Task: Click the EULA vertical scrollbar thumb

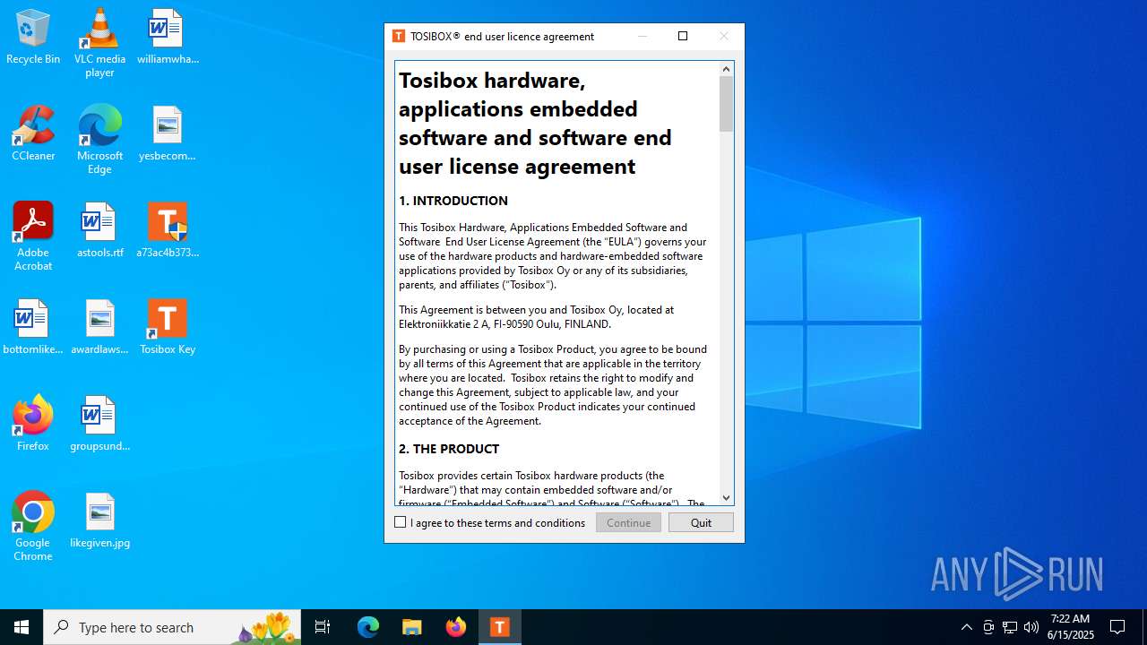Action: 726,104
